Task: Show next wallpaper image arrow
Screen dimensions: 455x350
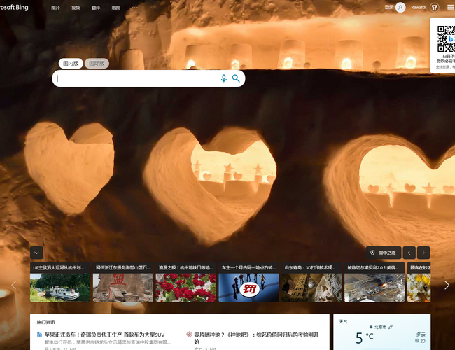Action: point(423,253)
